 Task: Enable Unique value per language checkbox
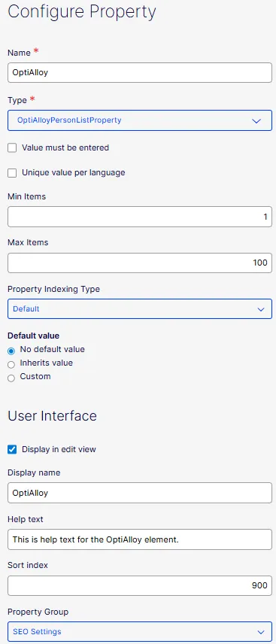click(x=12, y=173)
